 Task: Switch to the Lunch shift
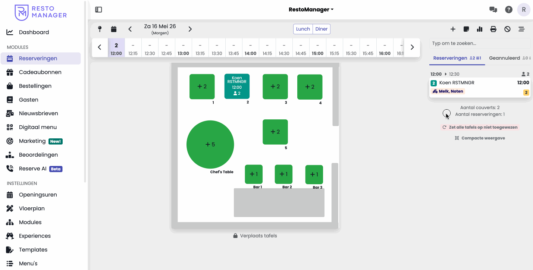[x=303, y=29]
